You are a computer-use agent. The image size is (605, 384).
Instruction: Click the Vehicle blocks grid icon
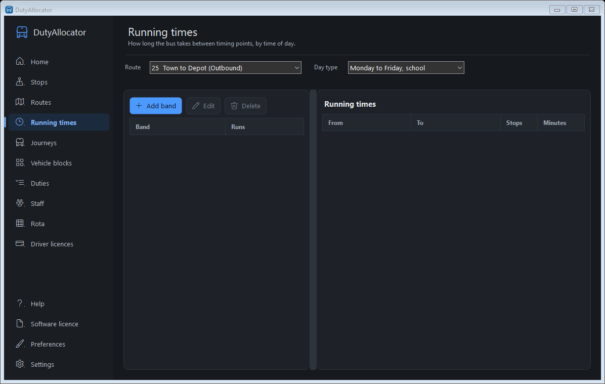tap(20, 162)
